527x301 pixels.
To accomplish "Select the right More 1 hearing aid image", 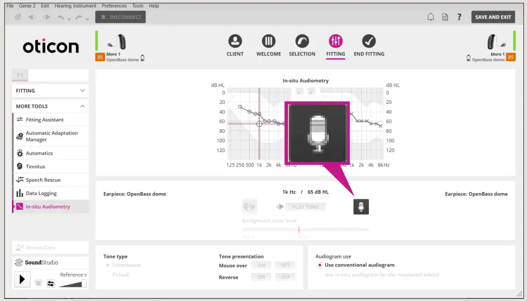I will click(x=496, y=42).
